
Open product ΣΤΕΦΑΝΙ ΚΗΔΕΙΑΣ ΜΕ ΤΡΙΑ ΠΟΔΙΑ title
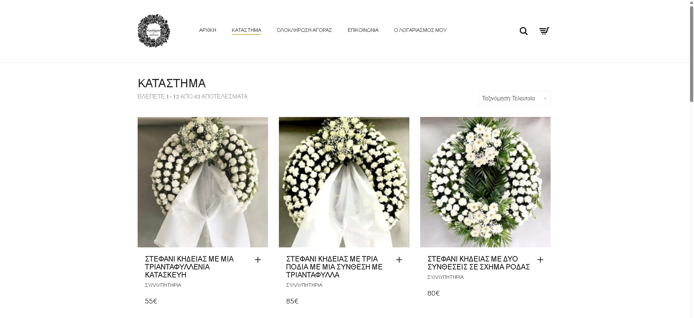[334, 267]
